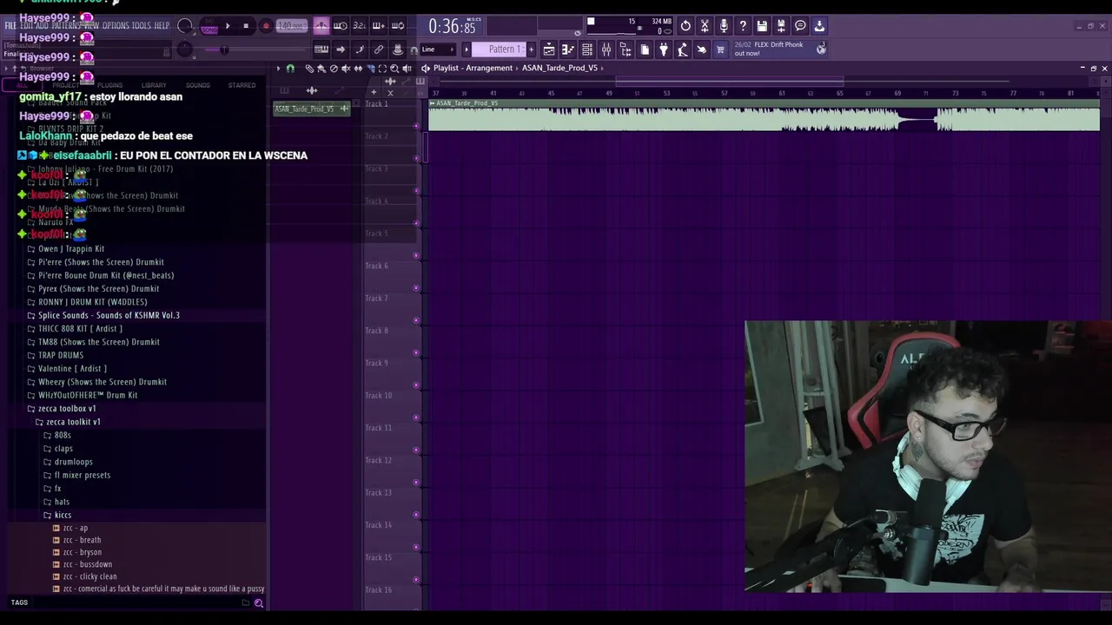Toggle Pattern/Song mode switch
This screenshot has height=625, width=1112.
coord(208,27)
